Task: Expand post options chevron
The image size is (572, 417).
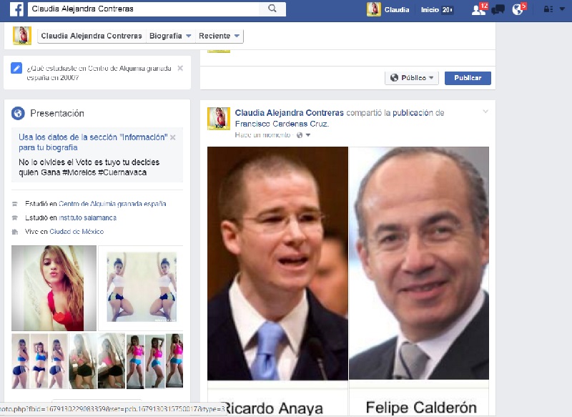Action: tap(485, 112)
